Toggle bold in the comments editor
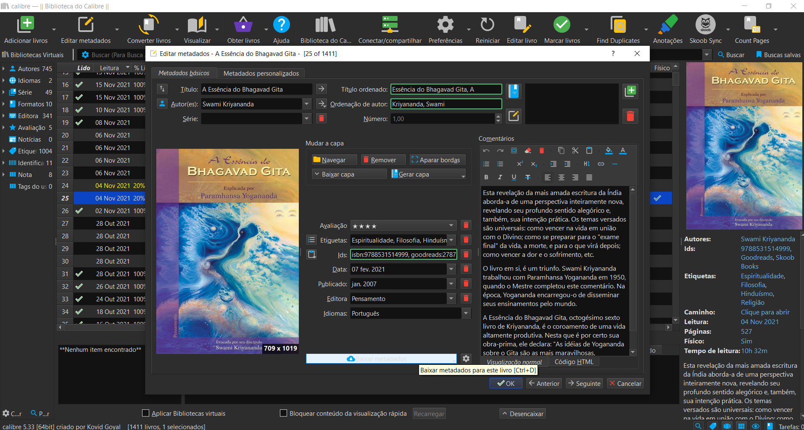 tap(486, 177)
